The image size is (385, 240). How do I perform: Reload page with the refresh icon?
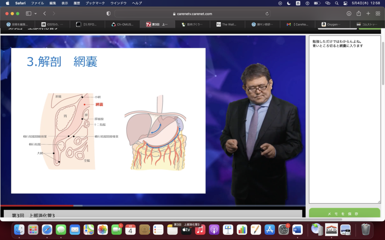click(267, 13)
